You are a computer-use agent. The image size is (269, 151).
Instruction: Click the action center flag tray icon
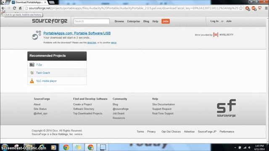pyautogui.click(x=240, y=148)
